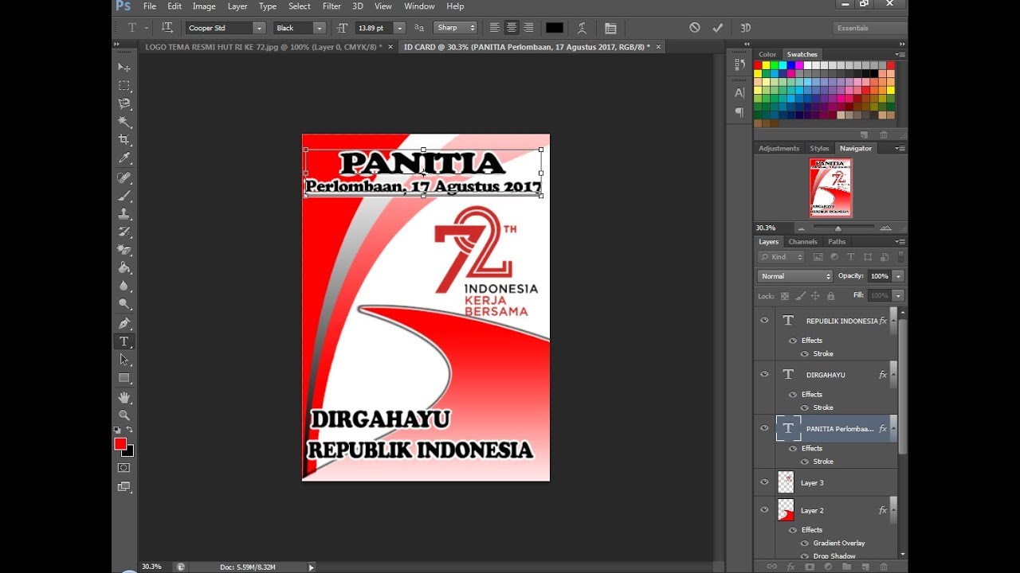Viewport: 1020px width, 573px height.
Task: Select the Crop tool
Action: click(x=124, y=140)
